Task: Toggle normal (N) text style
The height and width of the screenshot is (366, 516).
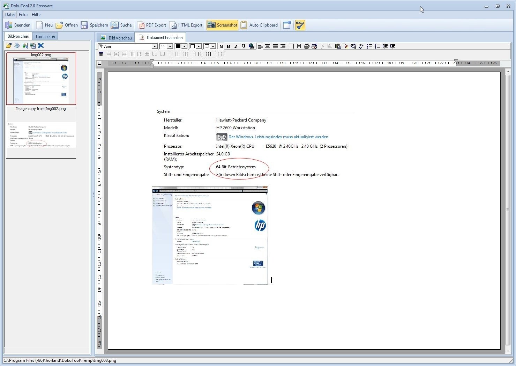Action: click(x=221, y=46)
